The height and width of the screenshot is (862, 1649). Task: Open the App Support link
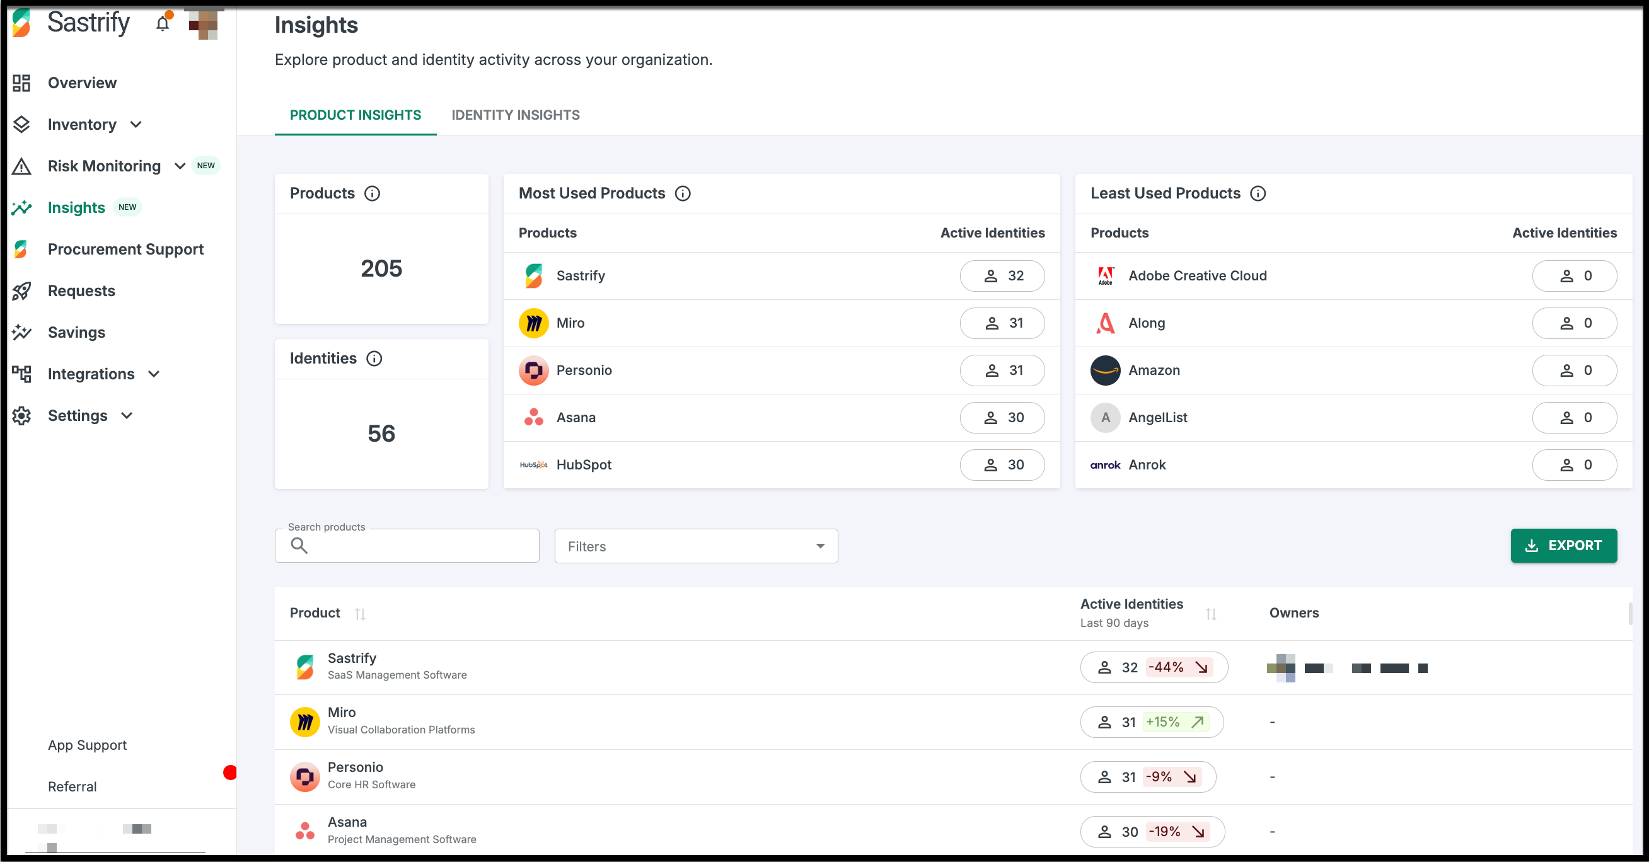[x=87, y=745]
